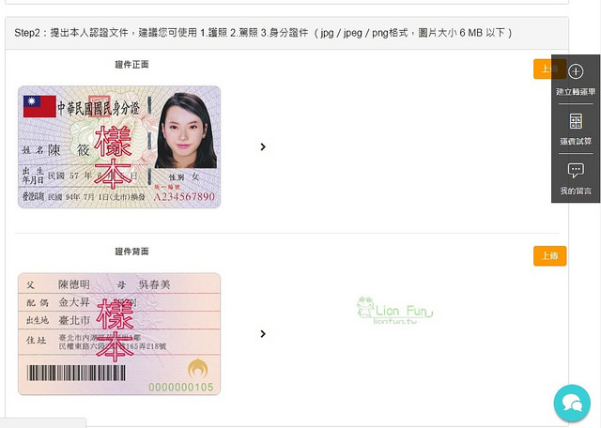Click the Step2 instruction header bar

(x=286, y=33)
